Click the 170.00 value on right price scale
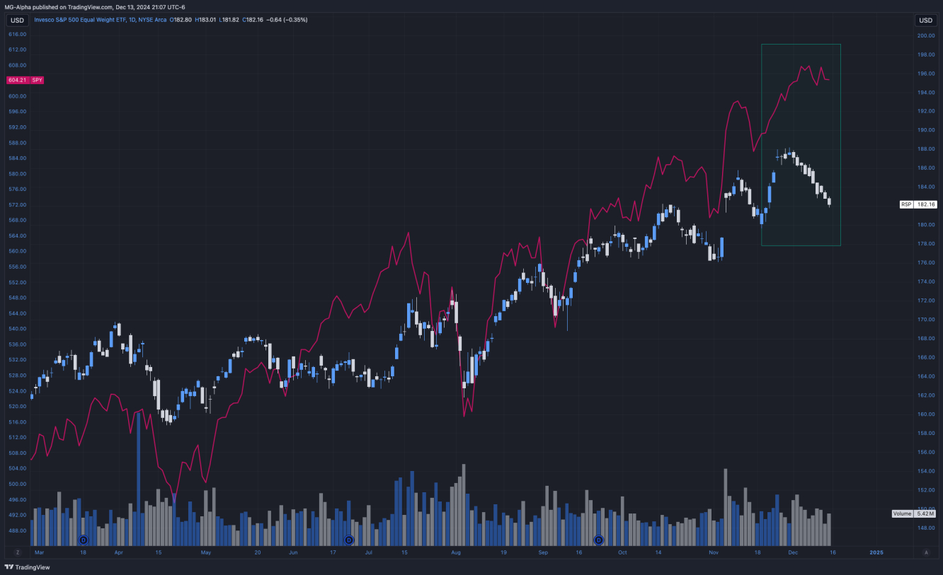Screen dimensions: 943x575 pyautogui.click(x=926, y=320)
